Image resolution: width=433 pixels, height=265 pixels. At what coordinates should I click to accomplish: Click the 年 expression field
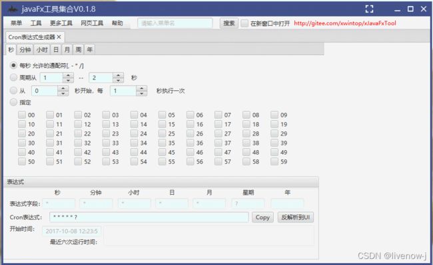click(x=287, y=204)
